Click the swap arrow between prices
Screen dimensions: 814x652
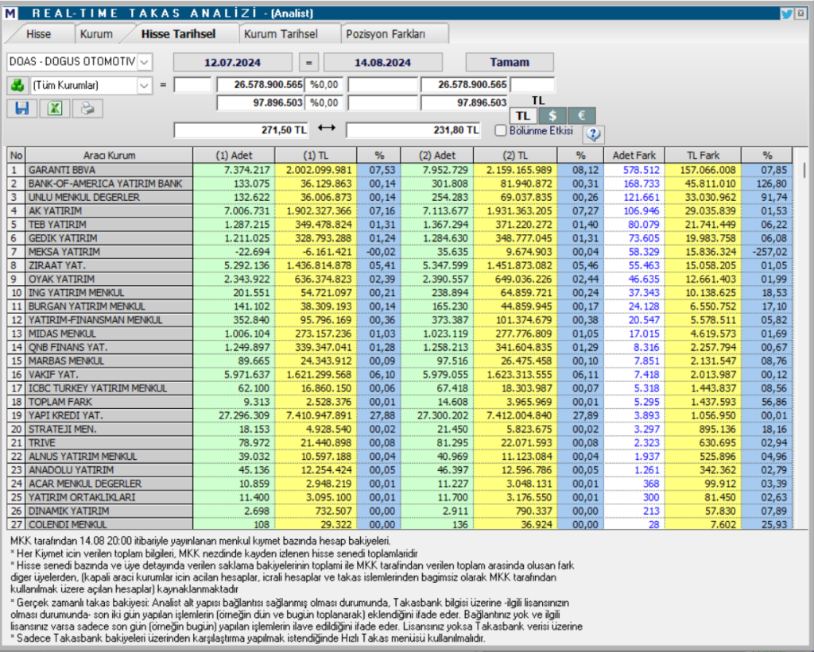tap(327, 128)
